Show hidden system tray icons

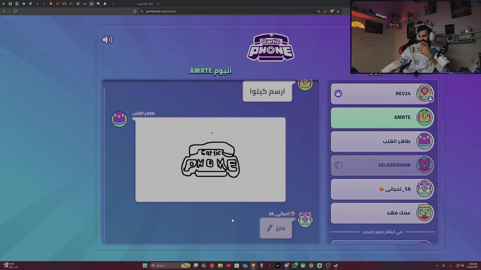click(x=437, y=265)
